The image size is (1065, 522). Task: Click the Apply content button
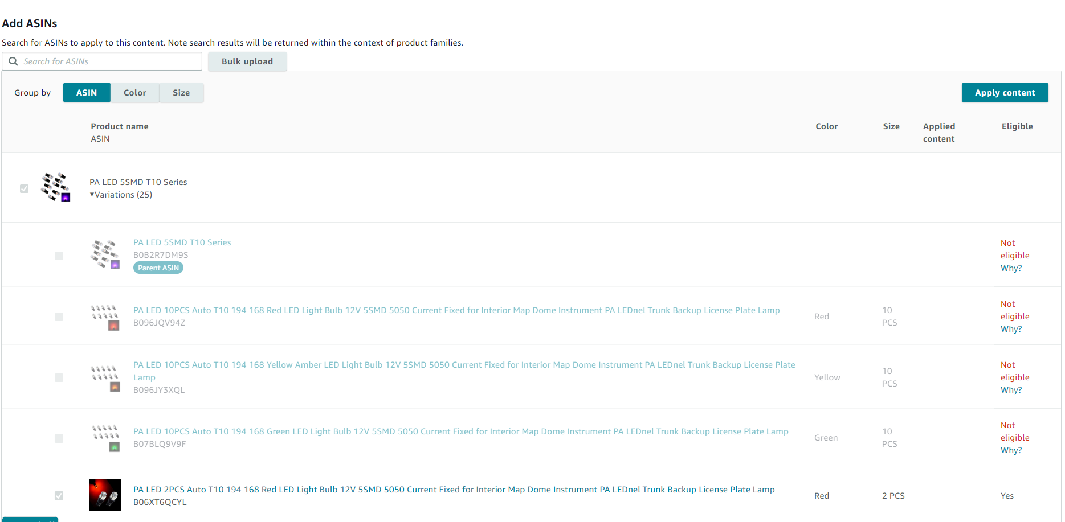point(1005,92)
